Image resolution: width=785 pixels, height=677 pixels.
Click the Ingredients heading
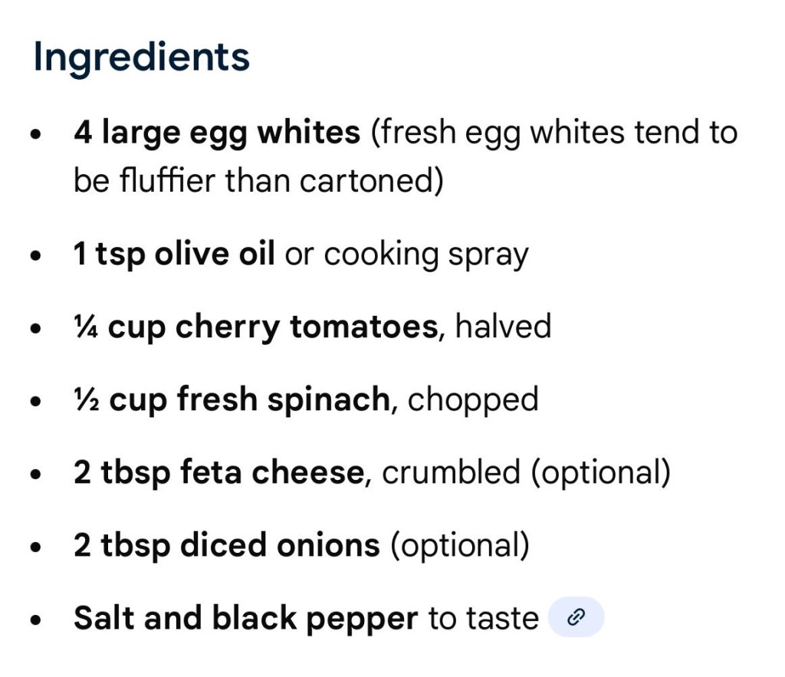pos(141,58)
